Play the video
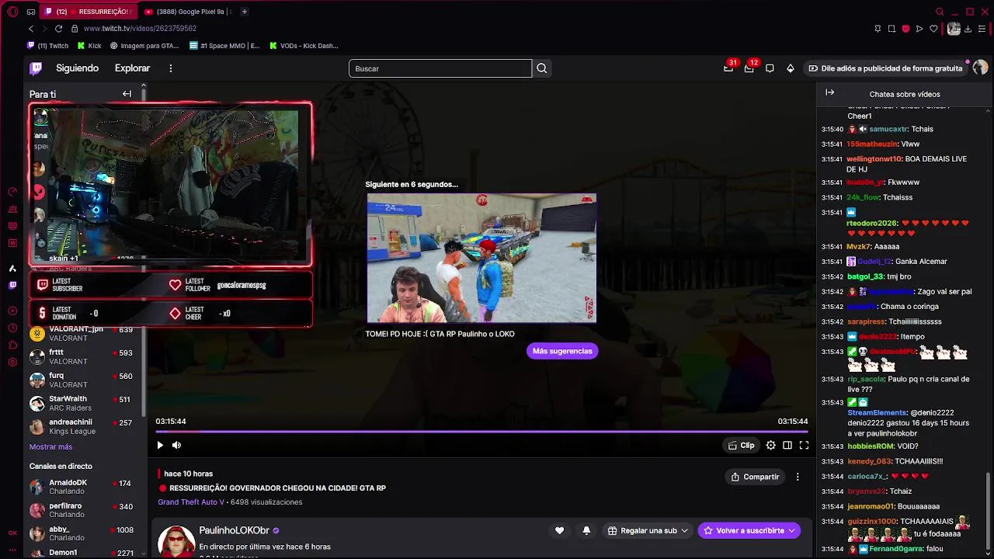 tap(160, 445)
